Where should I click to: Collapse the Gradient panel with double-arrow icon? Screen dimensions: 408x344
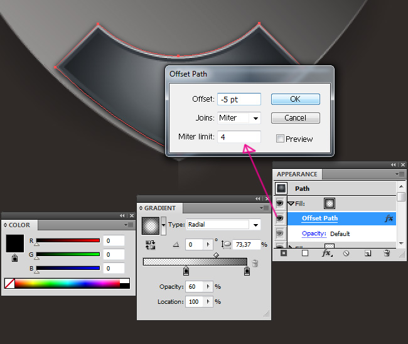tap(257, 198)
